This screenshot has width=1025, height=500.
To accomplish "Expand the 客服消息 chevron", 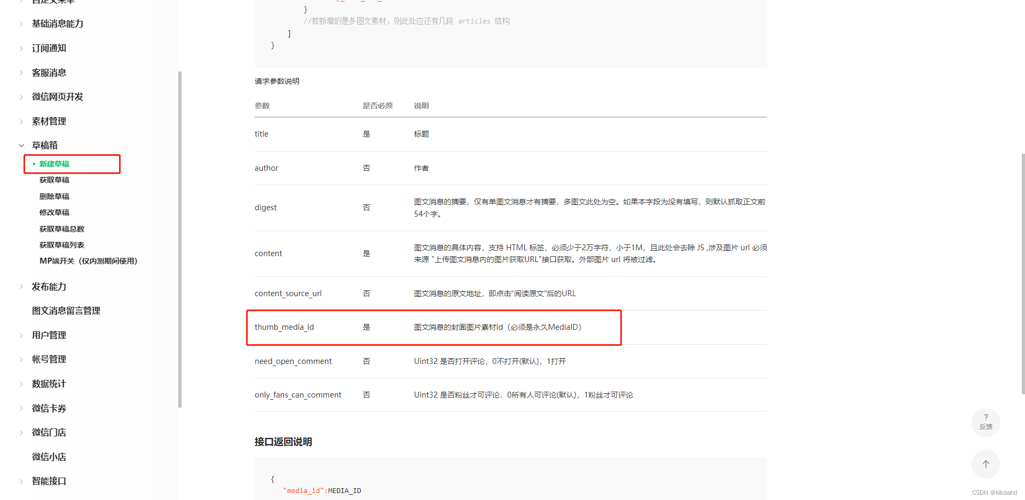I will pyautogui.click(x=21, y=73).
